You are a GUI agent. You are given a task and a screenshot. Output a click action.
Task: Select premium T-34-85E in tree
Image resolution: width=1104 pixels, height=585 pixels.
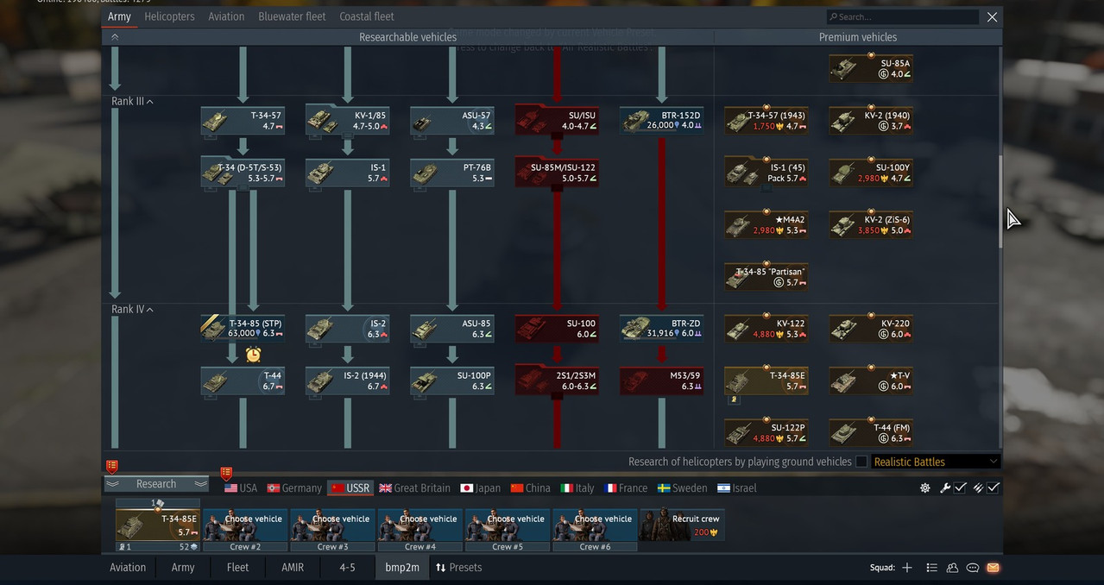(x=766, y=381)
